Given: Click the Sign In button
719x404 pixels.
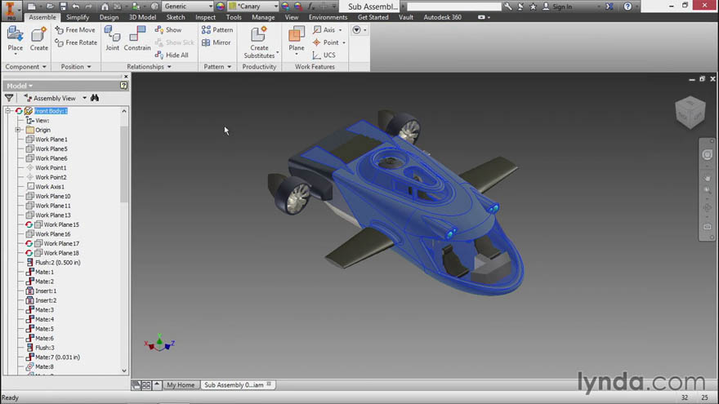Looking at the screenshot, I should click(x=557, y=7).
